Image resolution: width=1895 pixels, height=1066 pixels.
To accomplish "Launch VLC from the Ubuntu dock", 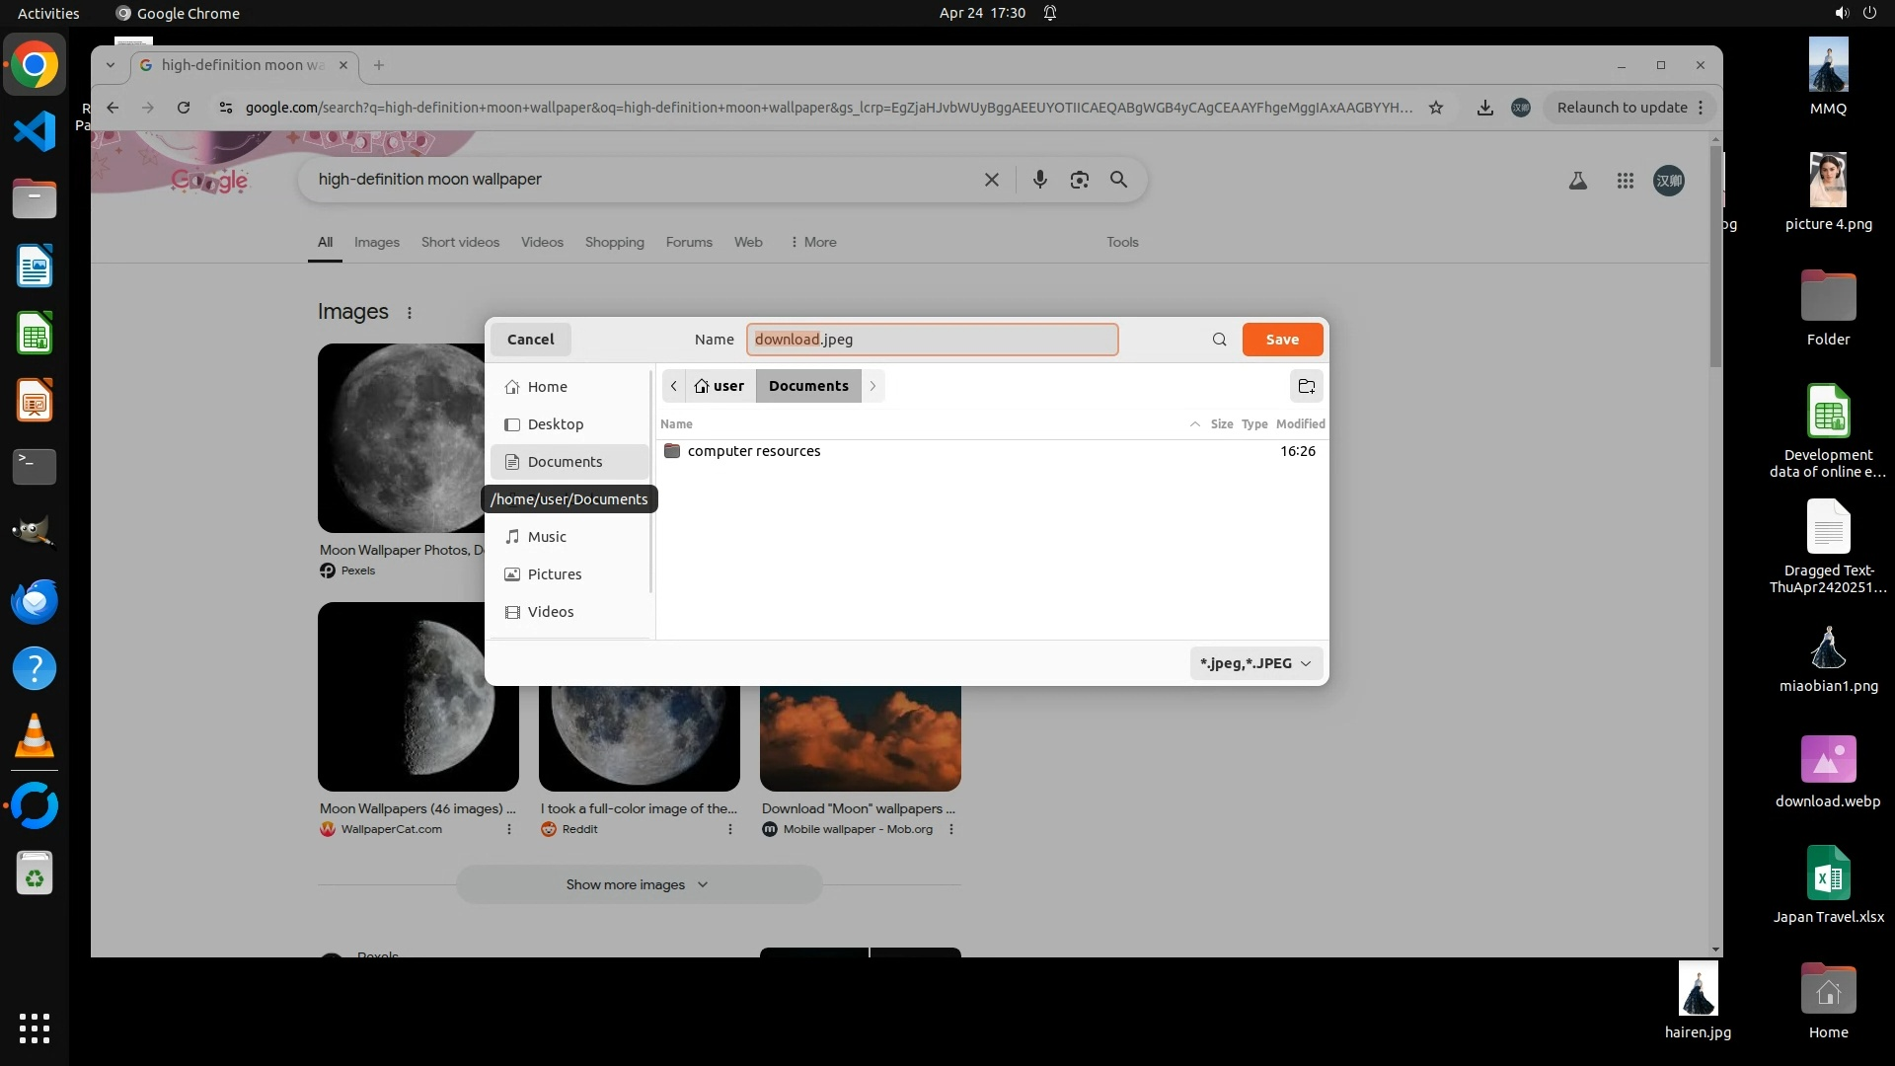I will (35, 736).
